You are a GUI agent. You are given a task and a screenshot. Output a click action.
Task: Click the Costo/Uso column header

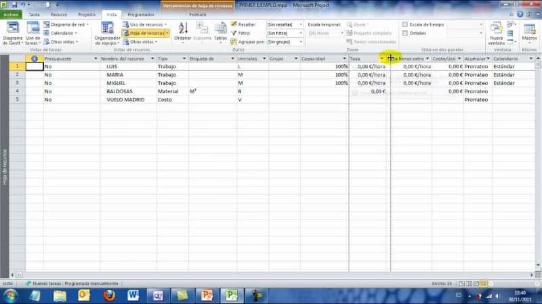point(447,59)
